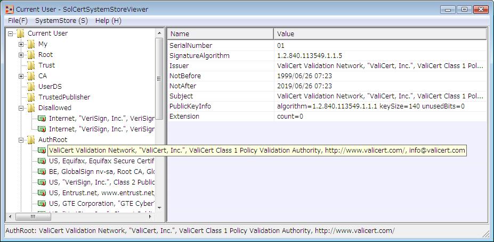The height and width of the screenshot is (242, 494).
Task: Click the tree vertical scrollbar thumb
Action: click(159, 79)
